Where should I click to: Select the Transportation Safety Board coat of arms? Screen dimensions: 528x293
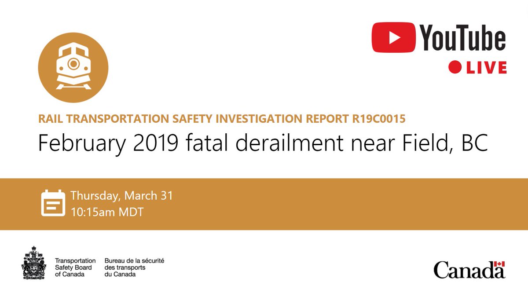33,264
